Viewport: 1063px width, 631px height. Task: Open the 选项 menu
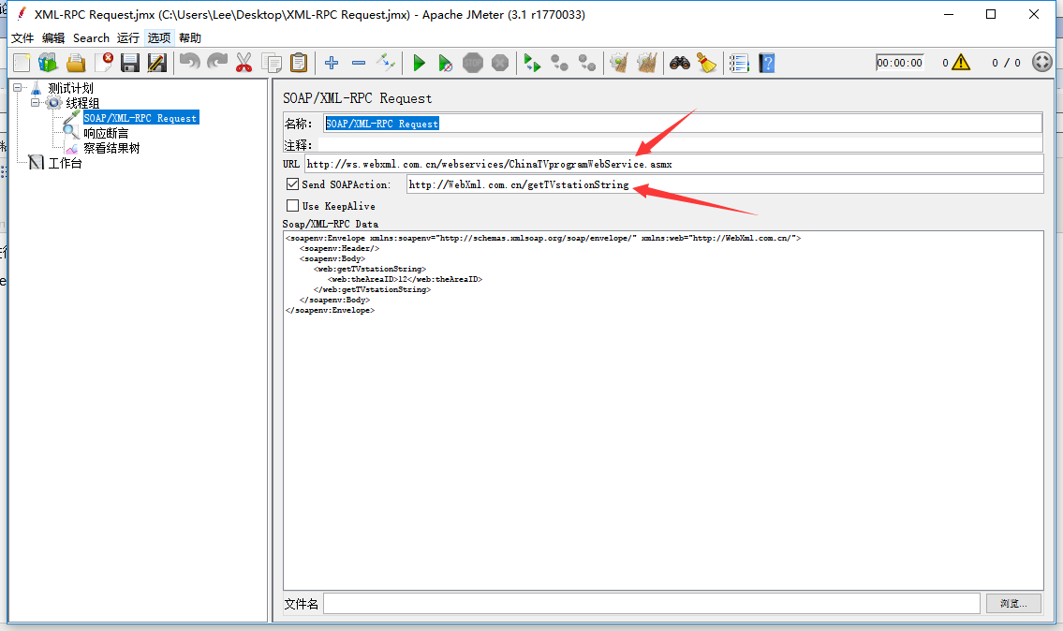(x=158, y=37)
